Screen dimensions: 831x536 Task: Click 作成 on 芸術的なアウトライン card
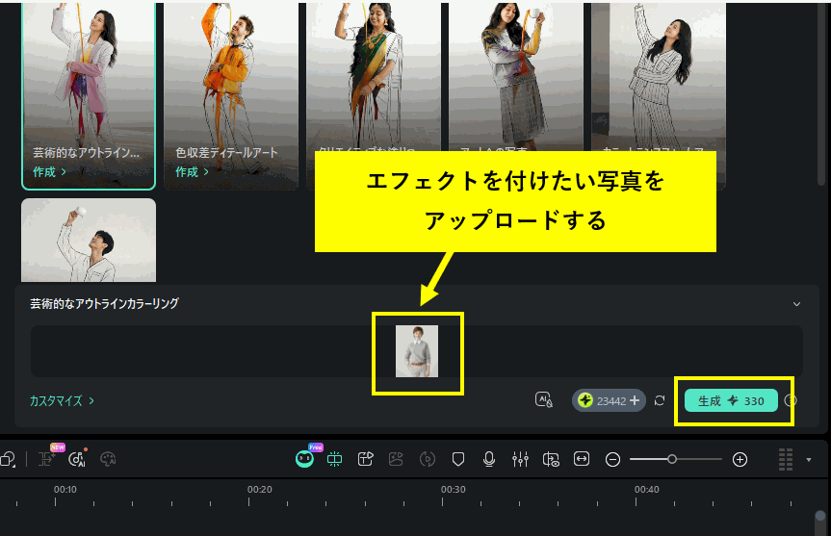click(49, 171)
